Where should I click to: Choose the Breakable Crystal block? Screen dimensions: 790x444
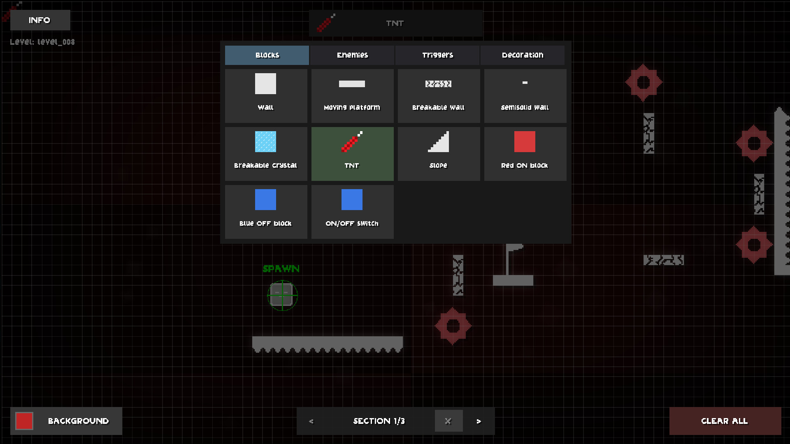[266, 154]
